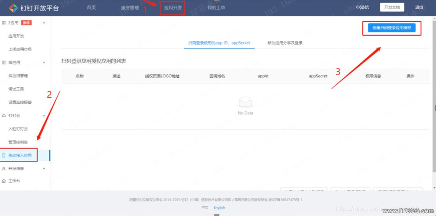Click the phone icon beside 移动接入应用
Screen dimensions: 436x216
(x=4, y=155)
